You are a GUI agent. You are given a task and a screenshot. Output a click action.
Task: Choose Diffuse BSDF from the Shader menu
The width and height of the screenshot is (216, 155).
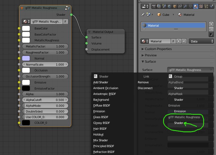click(101, 105)
